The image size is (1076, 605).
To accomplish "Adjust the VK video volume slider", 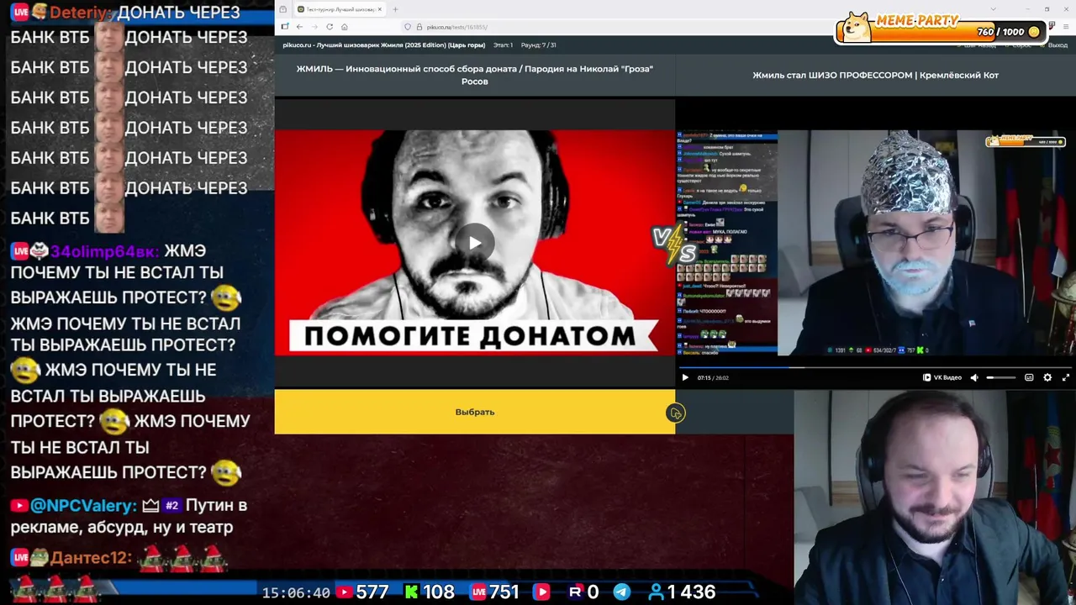I will pos(1000,377).
